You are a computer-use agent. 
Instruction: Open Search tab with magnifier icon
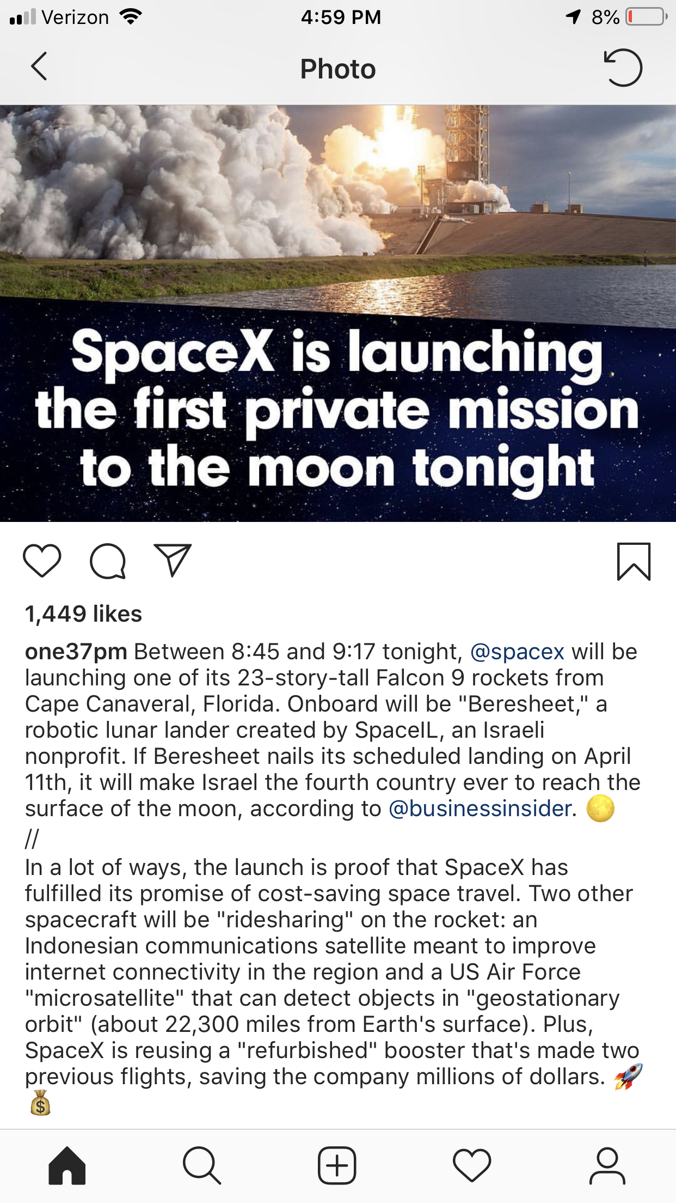pos(202,1165)
